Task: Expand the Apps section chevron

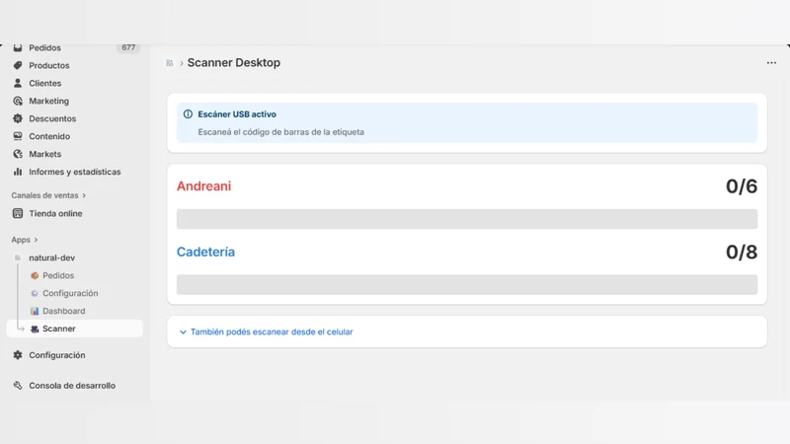Action: (36, 240)
